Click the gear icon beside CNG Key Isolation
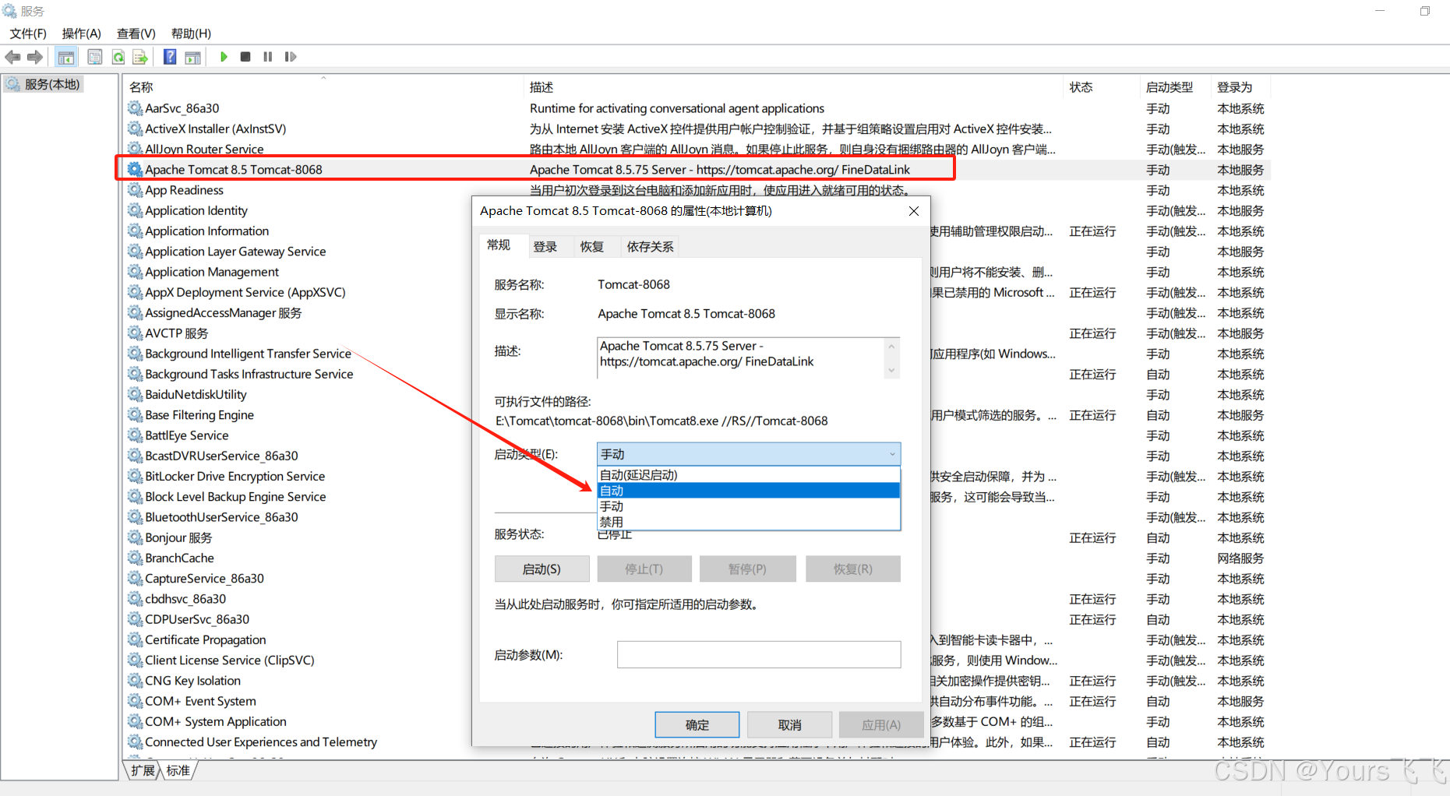The image size is (1450, 796). tap(136, 681)
